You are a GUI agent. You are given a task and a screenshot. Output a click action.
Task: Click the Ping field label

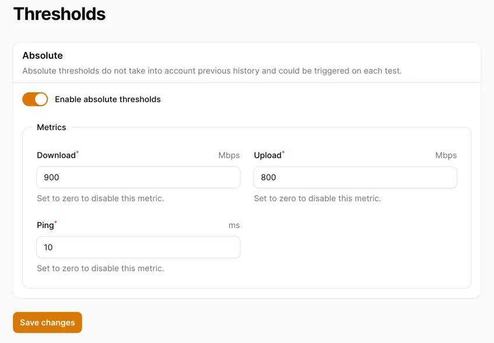(x=45, y=225)
